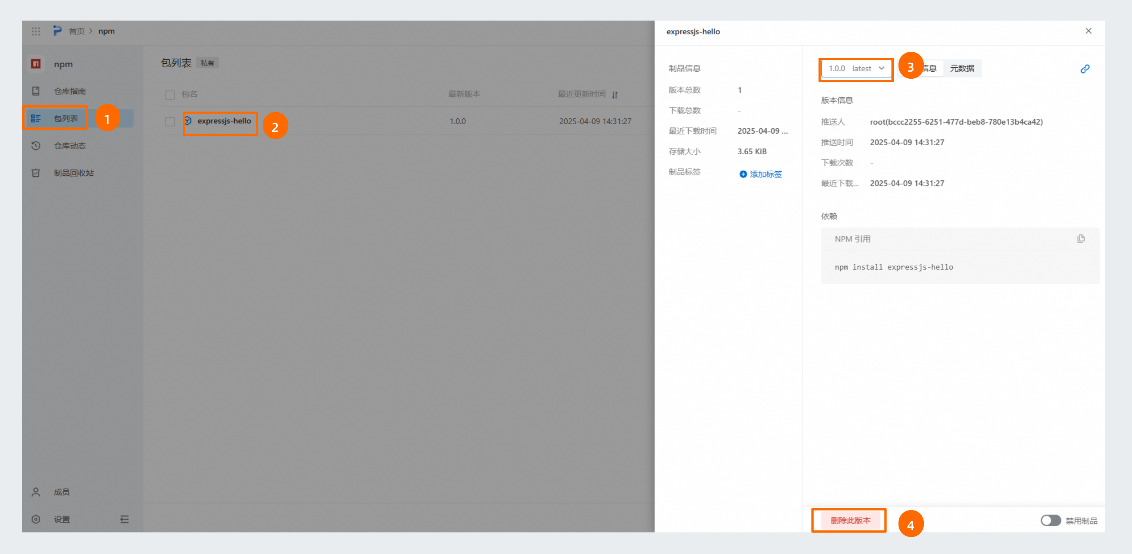Open the 仓库指南 sidebar icon
This screenshot has width=1132, height=554.
(x=36, y=91)
